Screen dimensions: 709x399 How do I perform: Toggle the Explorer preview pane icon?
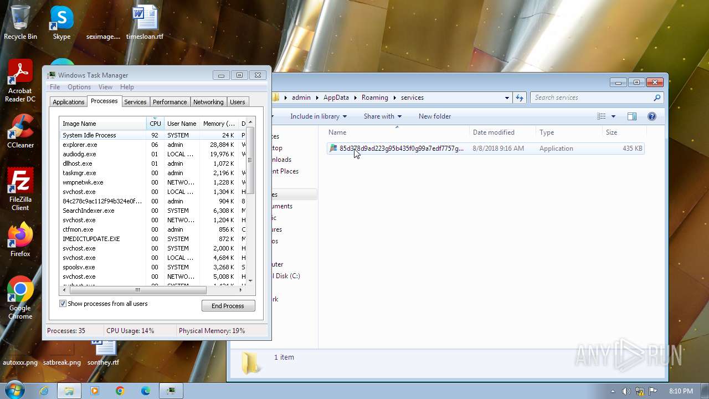click(x=632, y=116)
